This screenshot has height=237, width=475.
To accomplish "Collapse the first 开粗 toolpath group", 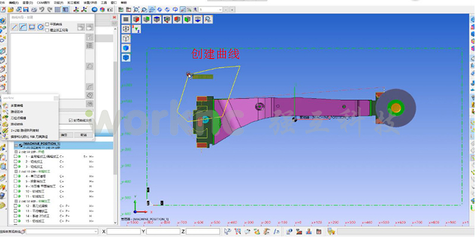I will (x=14, y=151).
